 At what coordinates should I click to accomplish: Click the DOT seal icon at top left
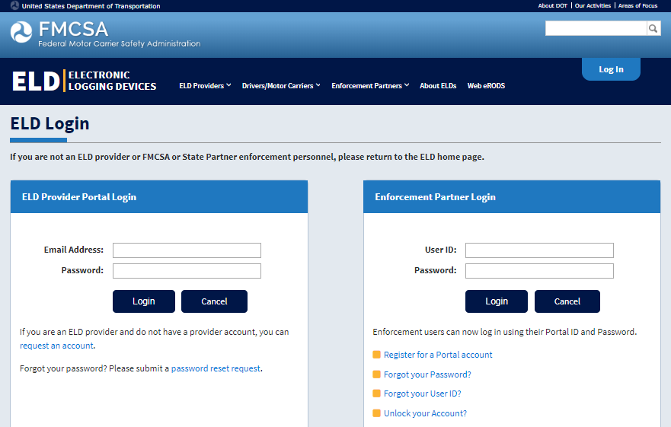click(14, 5)
